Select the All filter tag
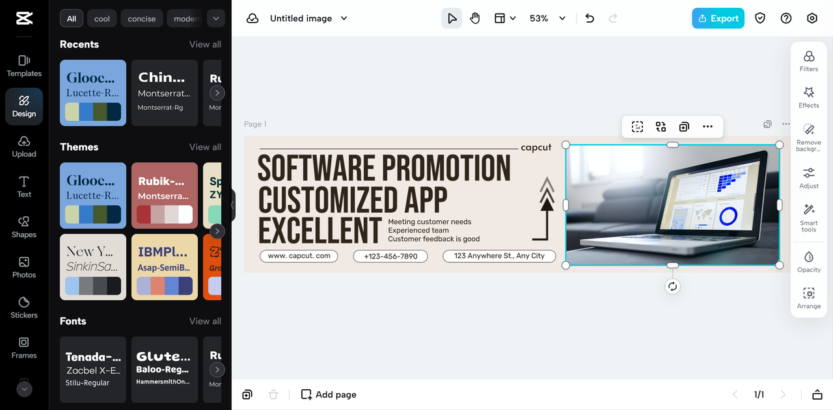The width and height of the screenshot is (833, 410). (x=72, y=18)
